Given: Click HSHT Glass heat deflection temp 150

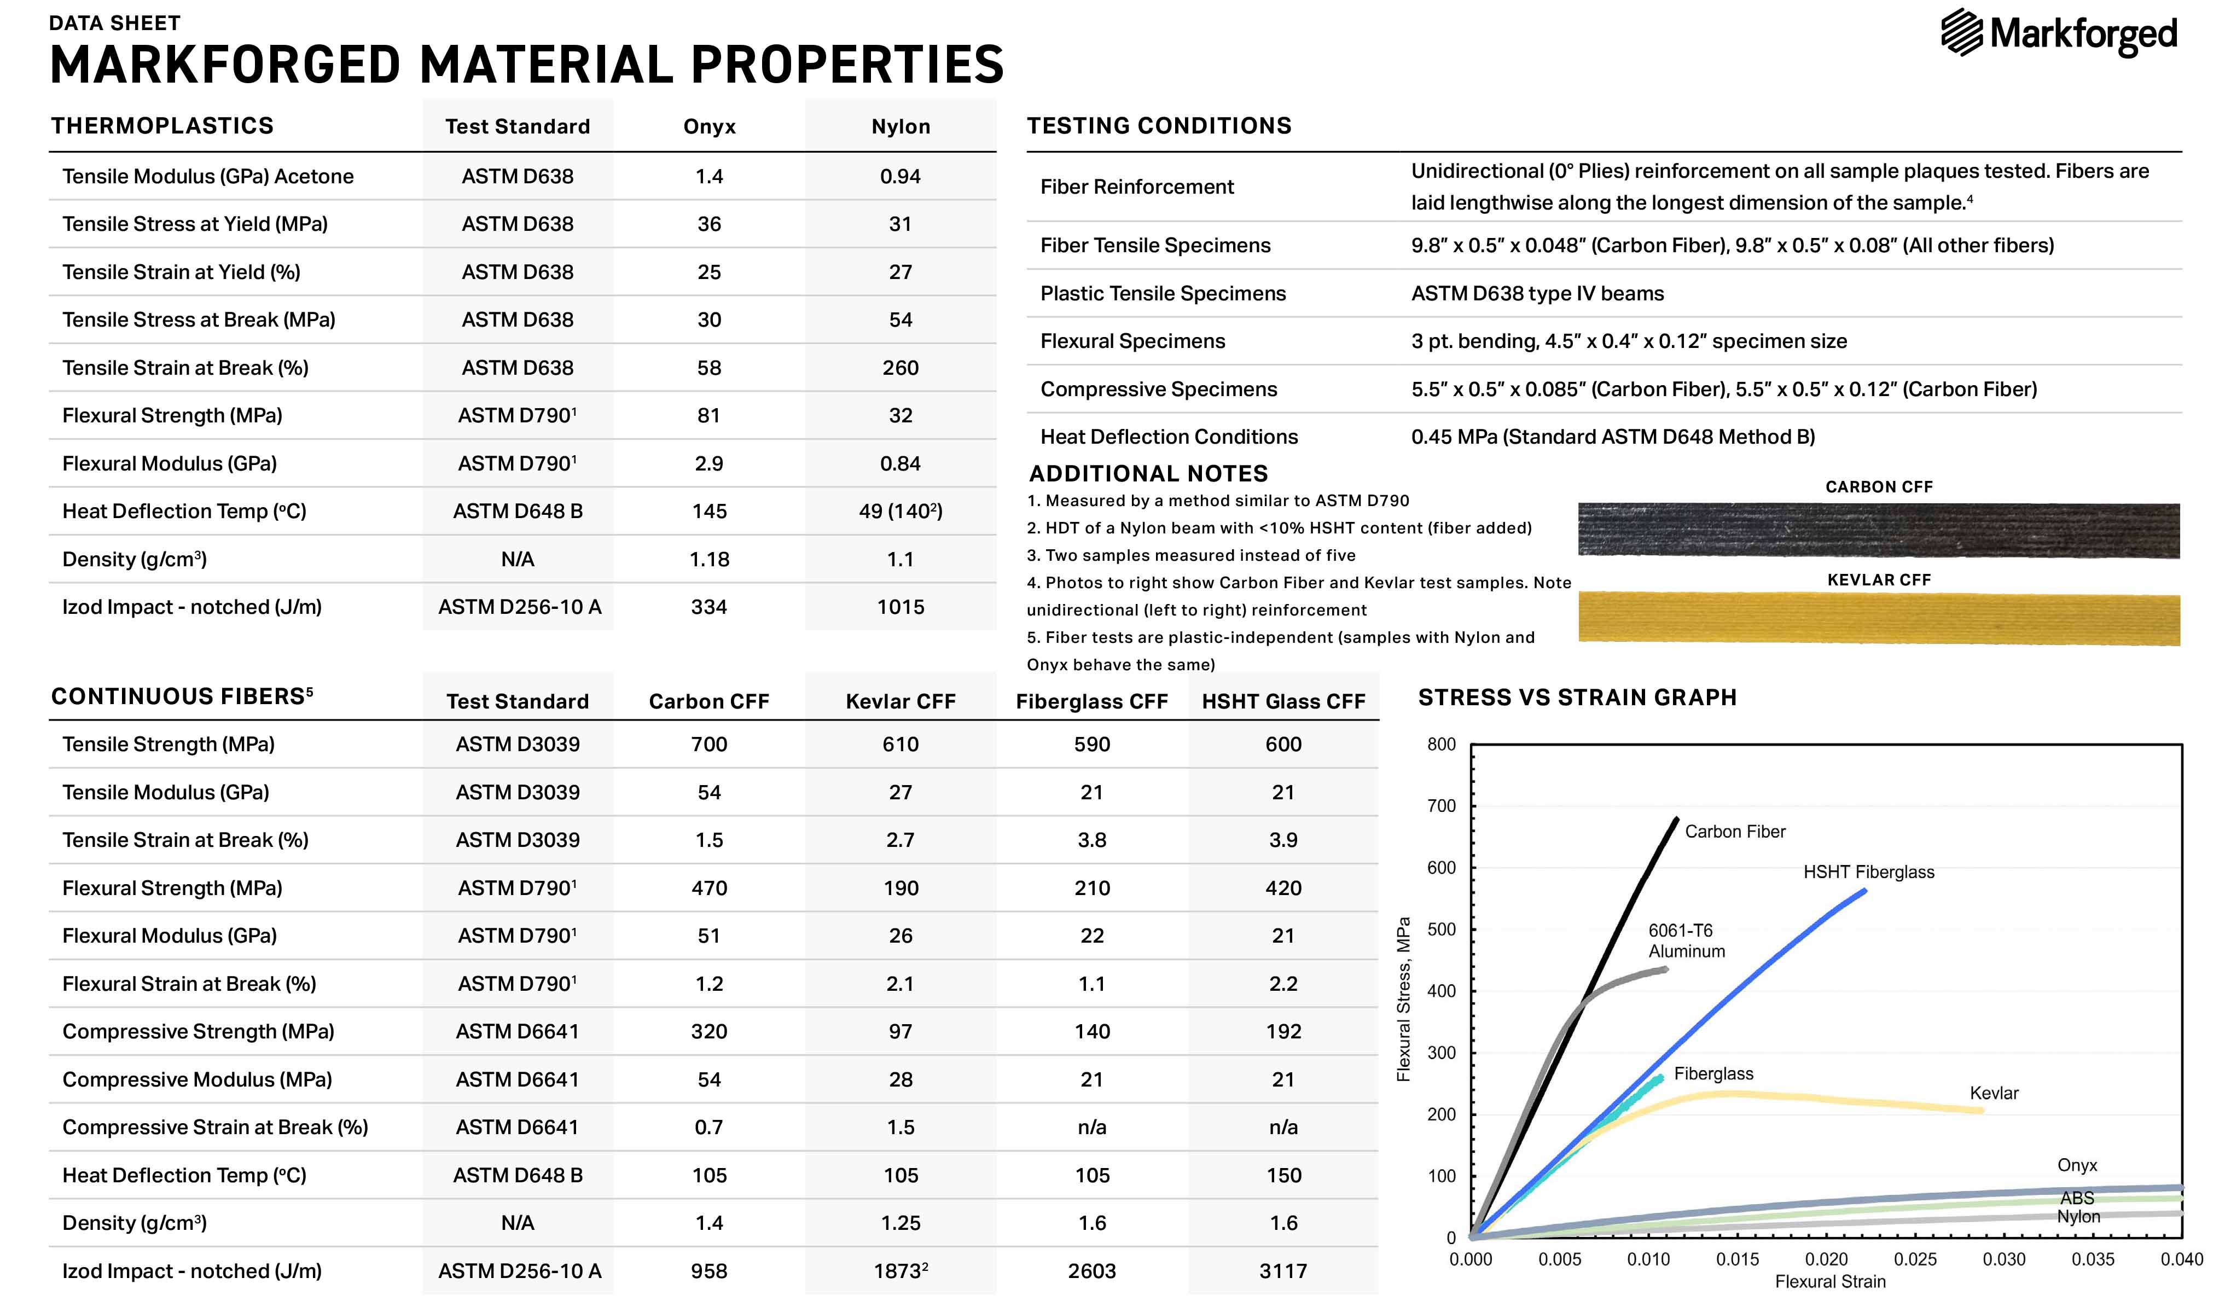Looking at the screenshot, I should (x=1283, y=1175).
